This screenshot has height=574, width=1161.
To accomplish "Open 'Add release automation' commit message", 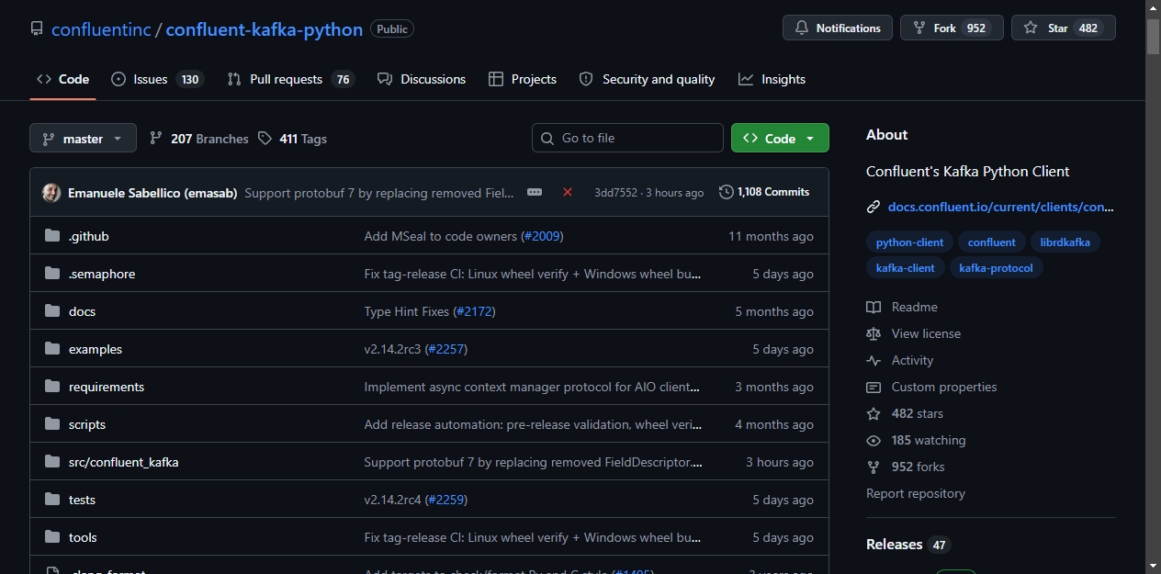I will [533, 424].
